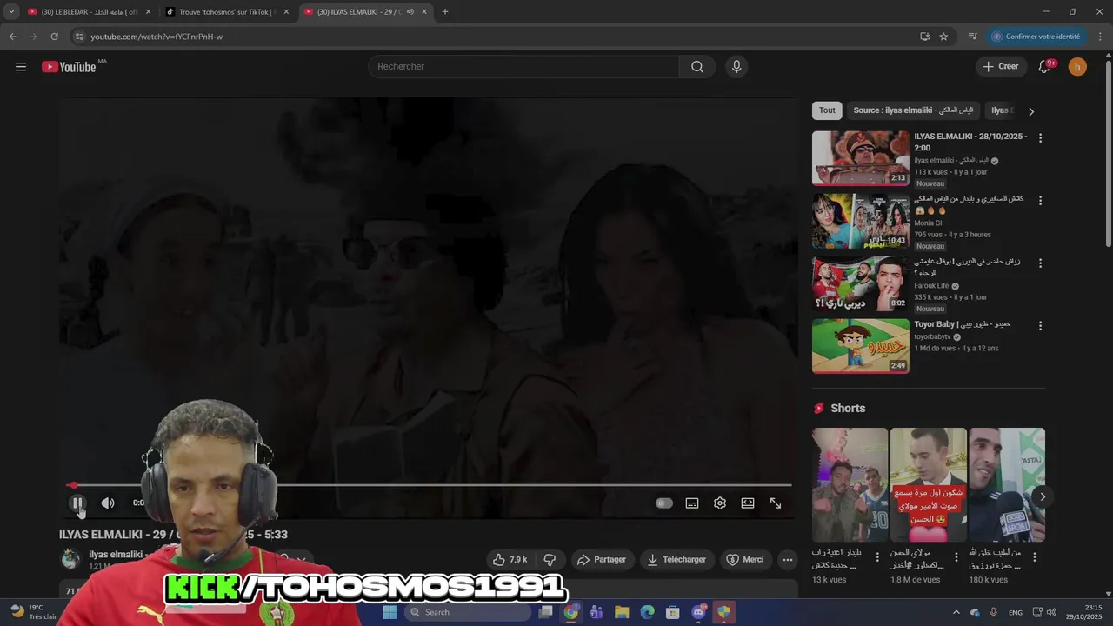
Task: Open the Short with 1,8 M de vues
Action: (929, 484)
